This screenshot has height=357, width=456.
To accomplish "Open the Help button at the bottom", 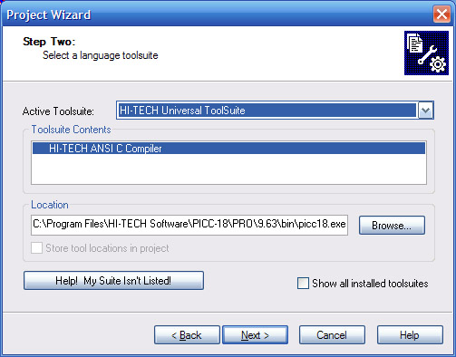I will (410, 335).
